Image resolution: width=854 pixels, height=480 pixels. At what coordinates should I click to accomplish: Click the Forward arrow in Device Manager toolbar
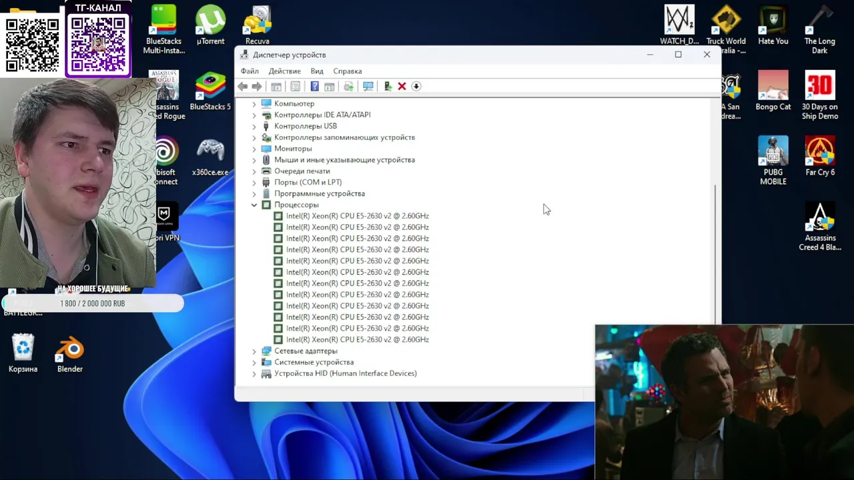click(257, 86)
